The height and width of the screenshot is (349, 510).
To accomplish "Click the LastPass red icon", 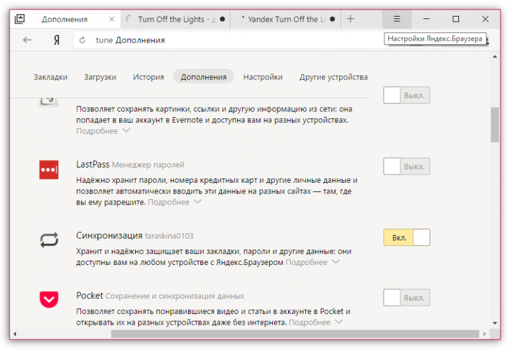I will click(x=49, y=169).
